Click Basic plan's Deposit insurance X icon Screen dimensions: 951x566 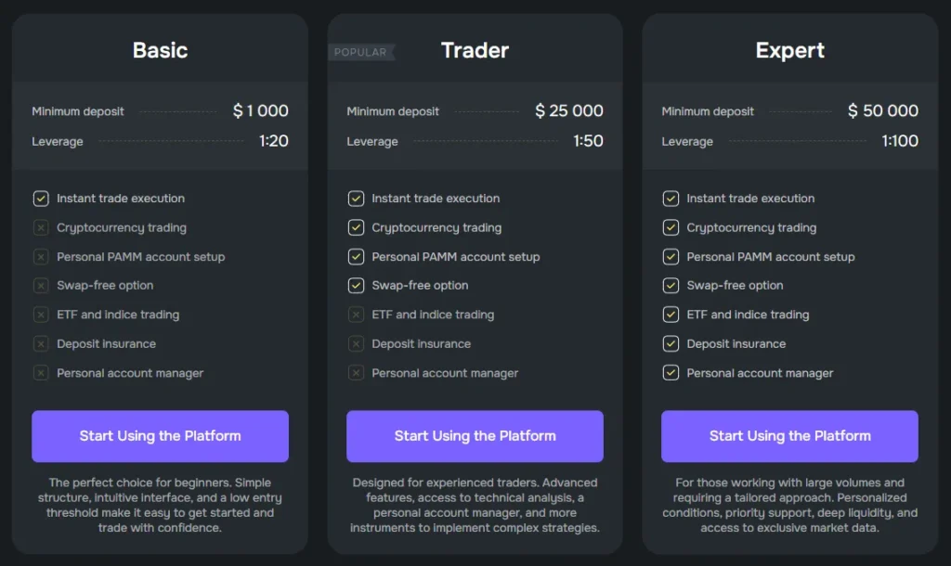[41, 344]
